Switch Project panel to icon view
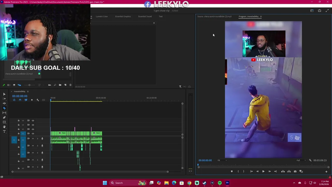This screenshot has width=332, height=187. (x=14, y=85)
